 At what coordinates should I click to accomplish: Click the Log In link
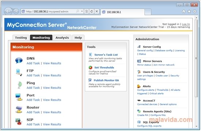[x=186, y=24]
